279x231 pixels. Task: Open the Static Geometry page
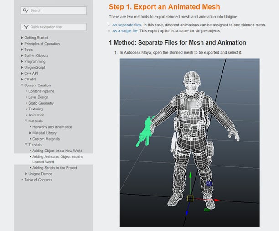41,103
